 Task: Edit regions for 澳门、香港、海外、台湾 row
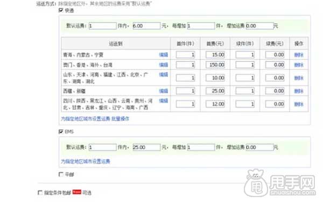point(164,65)
